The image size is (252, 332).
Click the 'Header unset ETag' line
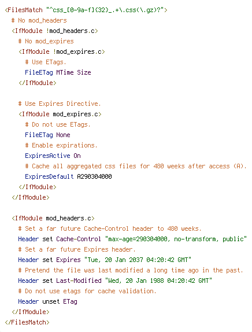tap(47, 301)
